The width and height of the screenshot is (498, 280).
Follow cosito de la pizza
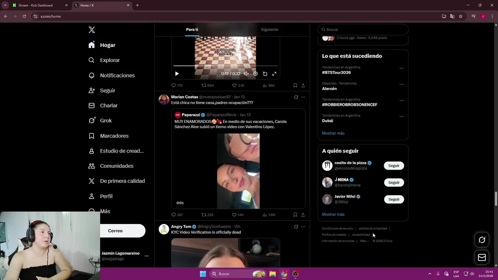point(394,166)
